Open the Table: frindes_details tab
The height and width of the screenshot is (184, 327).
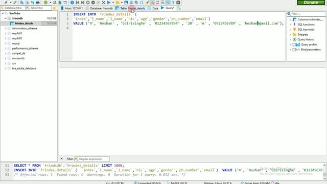click(x=130, y=8)
